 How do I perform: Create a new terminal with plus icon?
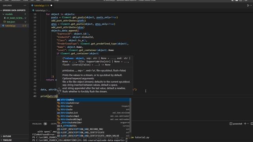tap(245, 123)
